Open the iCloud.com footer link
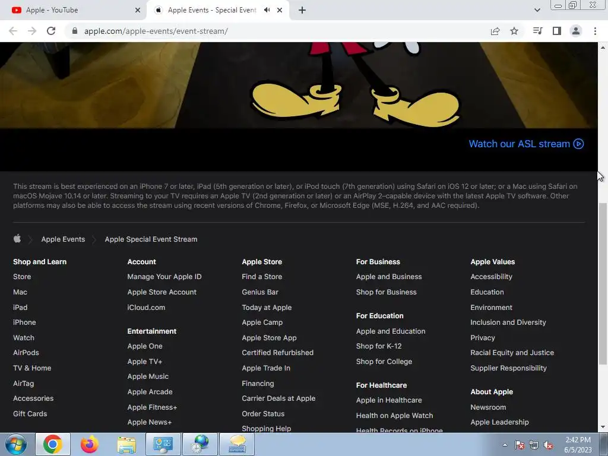This screenshot has width=608, height=456. [146, 308]
